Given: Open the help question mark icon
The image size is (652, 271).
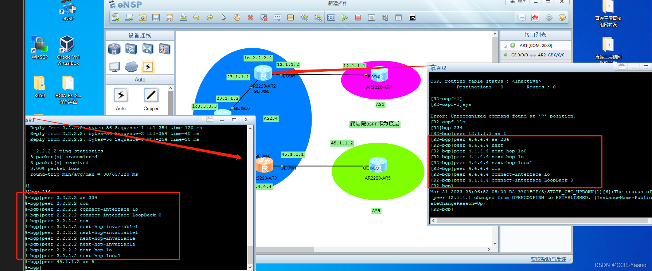Looking at the screenshot, I should [562, 17].
